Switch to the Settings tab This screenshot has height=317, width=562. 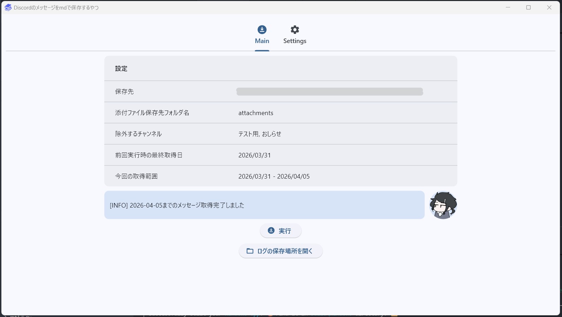pyautogui.click(x=294, y=35)
